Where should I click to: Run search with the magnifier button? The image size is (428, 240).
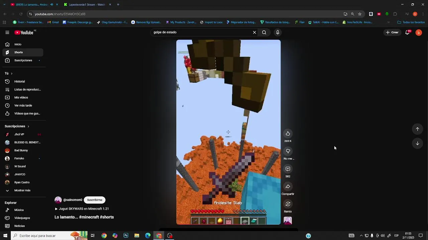(x=264, y=32)
